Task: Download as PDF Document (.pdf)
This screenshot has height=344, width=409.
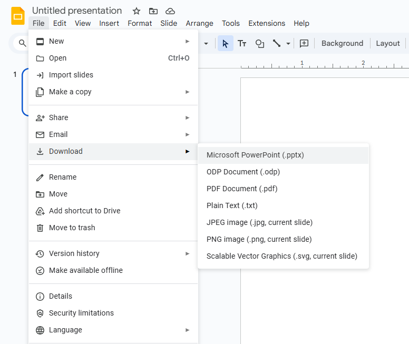Action: pyautogui.click(x=283, y=189)
